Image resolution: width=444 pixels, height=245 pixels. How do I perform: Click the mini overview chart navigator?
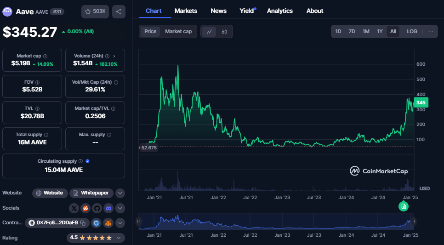click(x=276, y=222)
